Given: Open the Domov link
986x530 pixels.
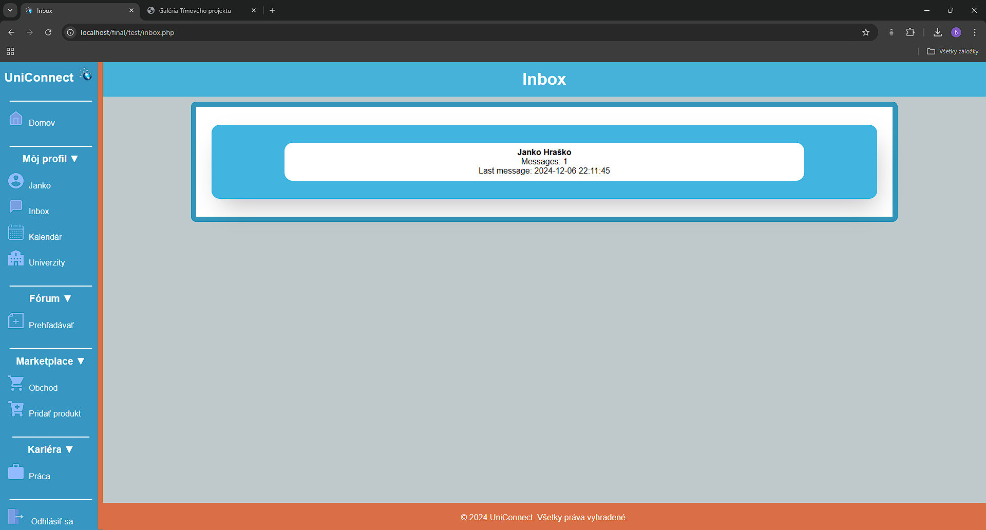Looking at the screenshot, I should click(x=42, y=123).
